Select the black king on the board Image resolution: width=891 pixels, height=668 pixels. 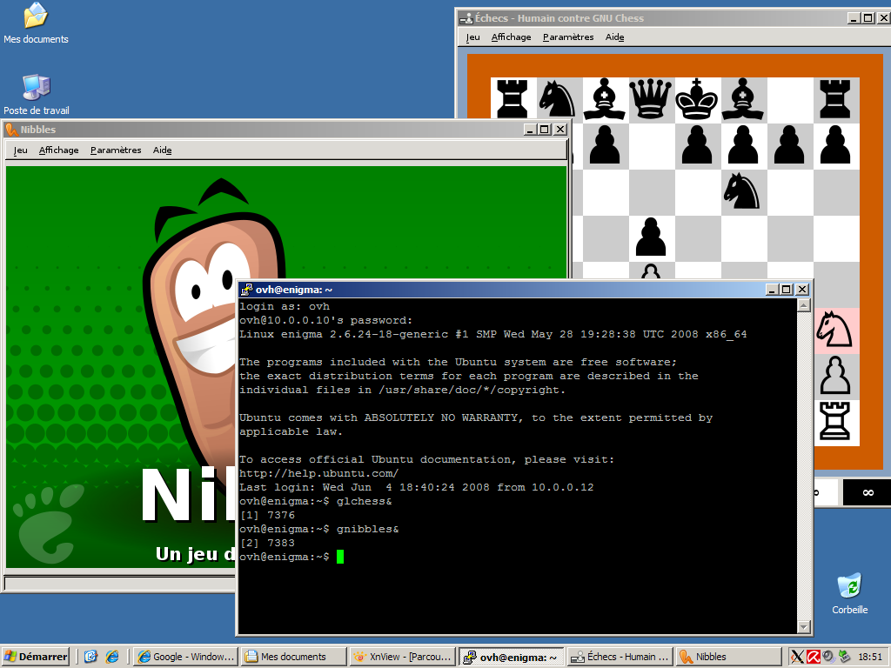pos(697,99)
